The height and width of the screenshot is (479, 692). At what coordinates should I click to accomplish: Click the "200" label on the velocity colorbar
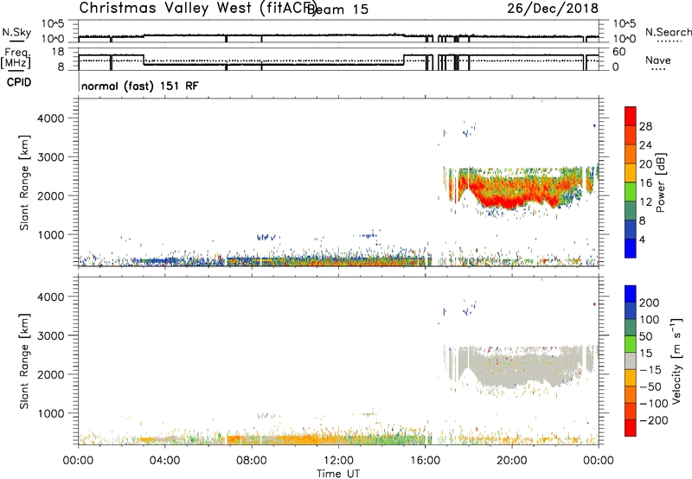click(650, 303)
